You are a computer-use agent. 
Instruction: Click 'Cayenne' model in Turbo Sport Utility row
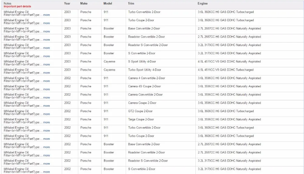(109, 70)
